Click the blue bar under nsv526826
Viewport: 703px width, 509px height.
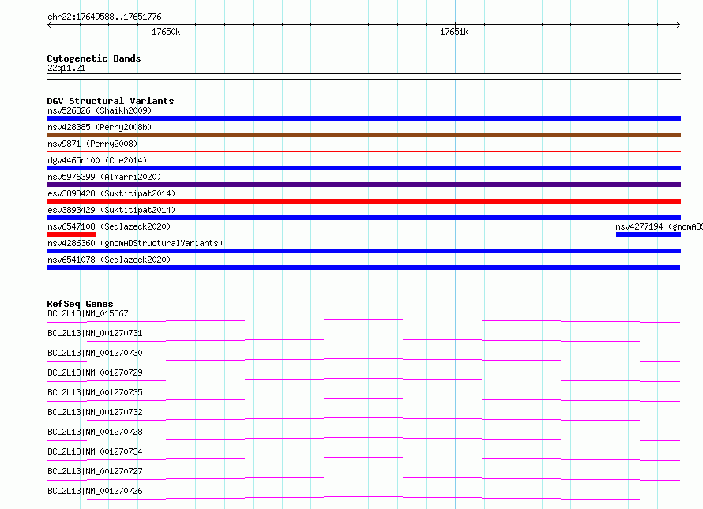coord(363,118)
